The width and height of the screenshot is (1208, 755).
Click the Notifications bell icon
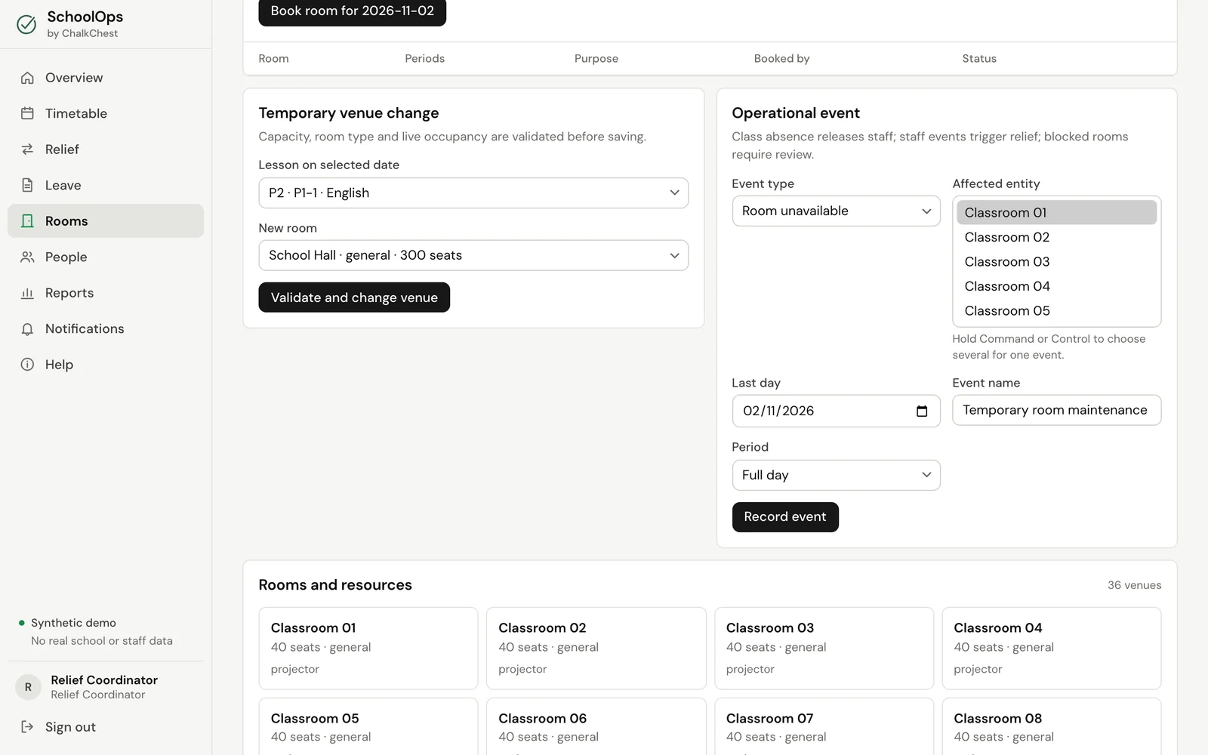tap(27, 328)
